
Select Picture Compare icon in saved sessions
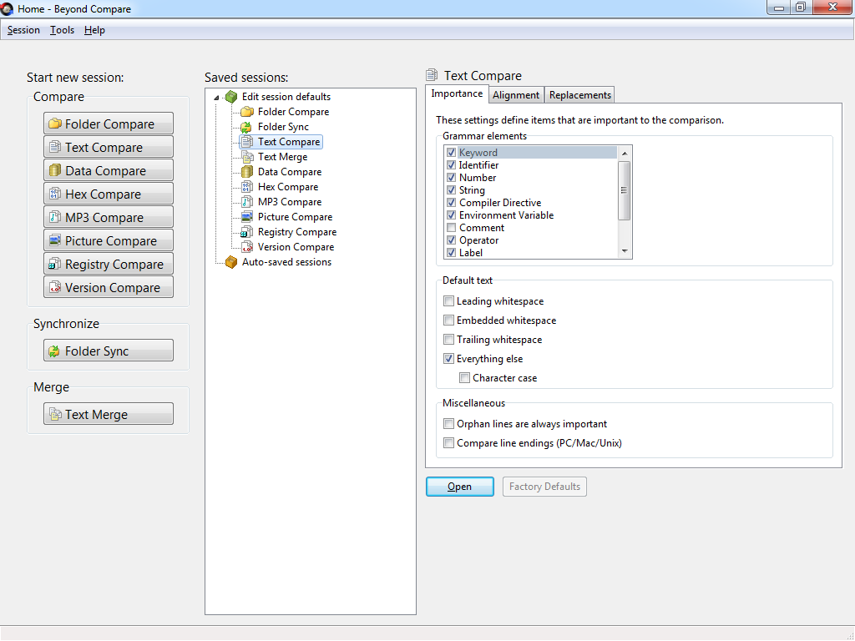pos(246,217)
